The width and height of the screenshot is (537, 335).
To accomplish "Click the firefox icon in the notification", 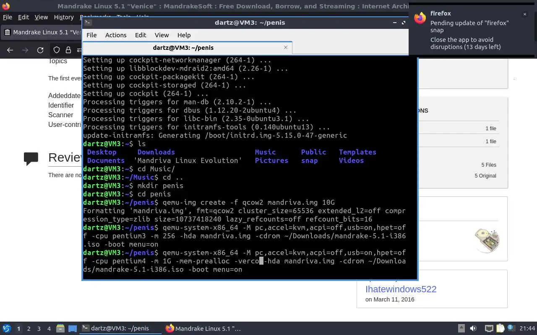I will pyautogui.click(x=420, y=18).
